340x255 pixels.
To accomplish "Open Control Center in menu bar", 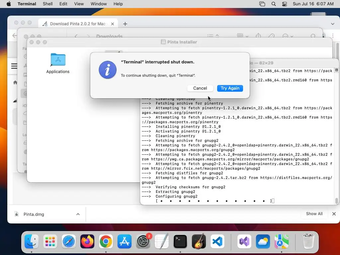I will pos(285,4).
